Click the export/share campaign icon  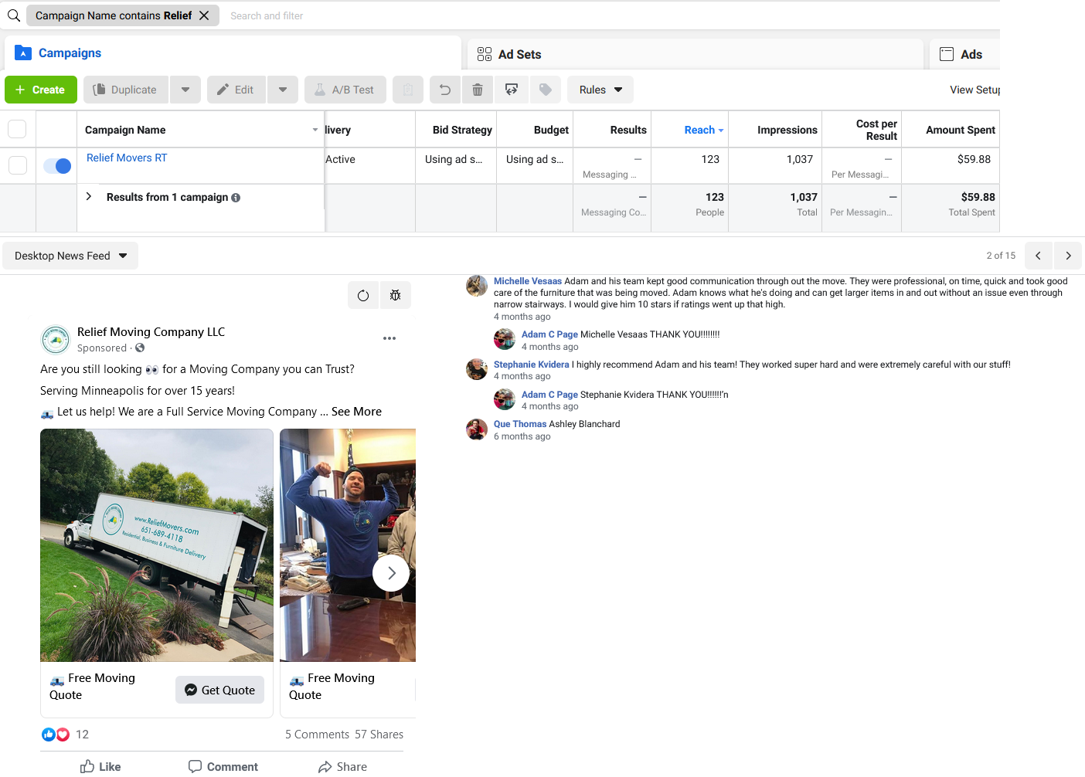(x=512, y=90)
